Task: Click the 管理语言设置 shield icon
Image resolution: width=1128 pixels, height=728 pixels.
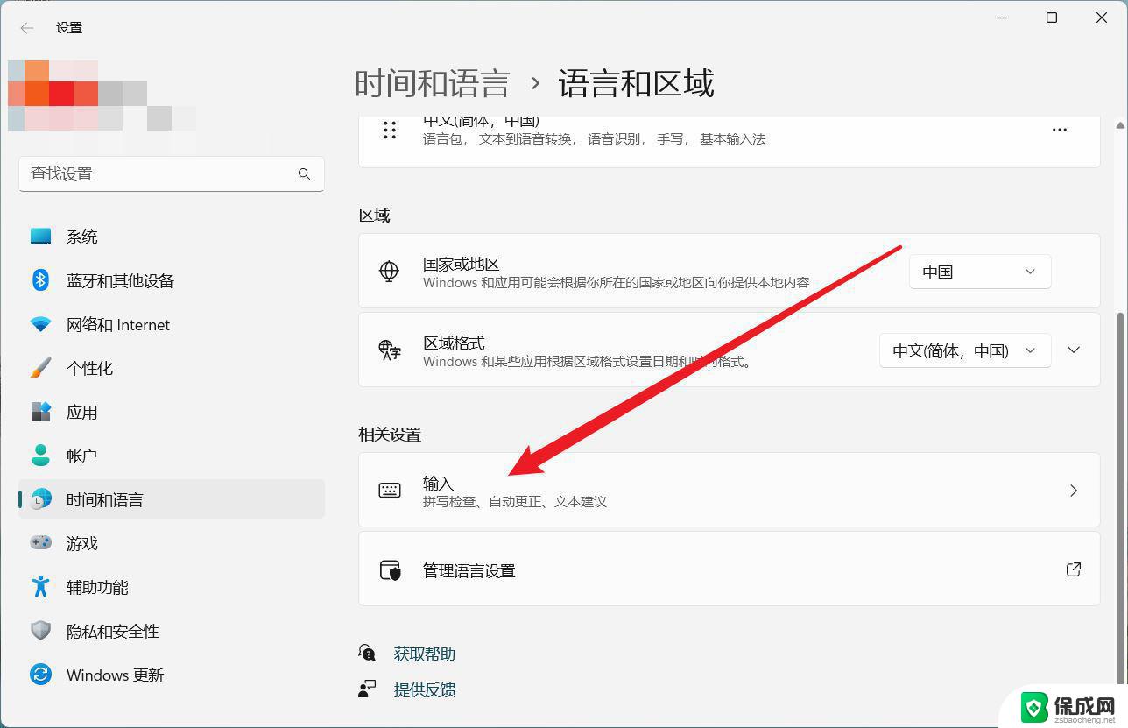Action: tap(390, 570)
